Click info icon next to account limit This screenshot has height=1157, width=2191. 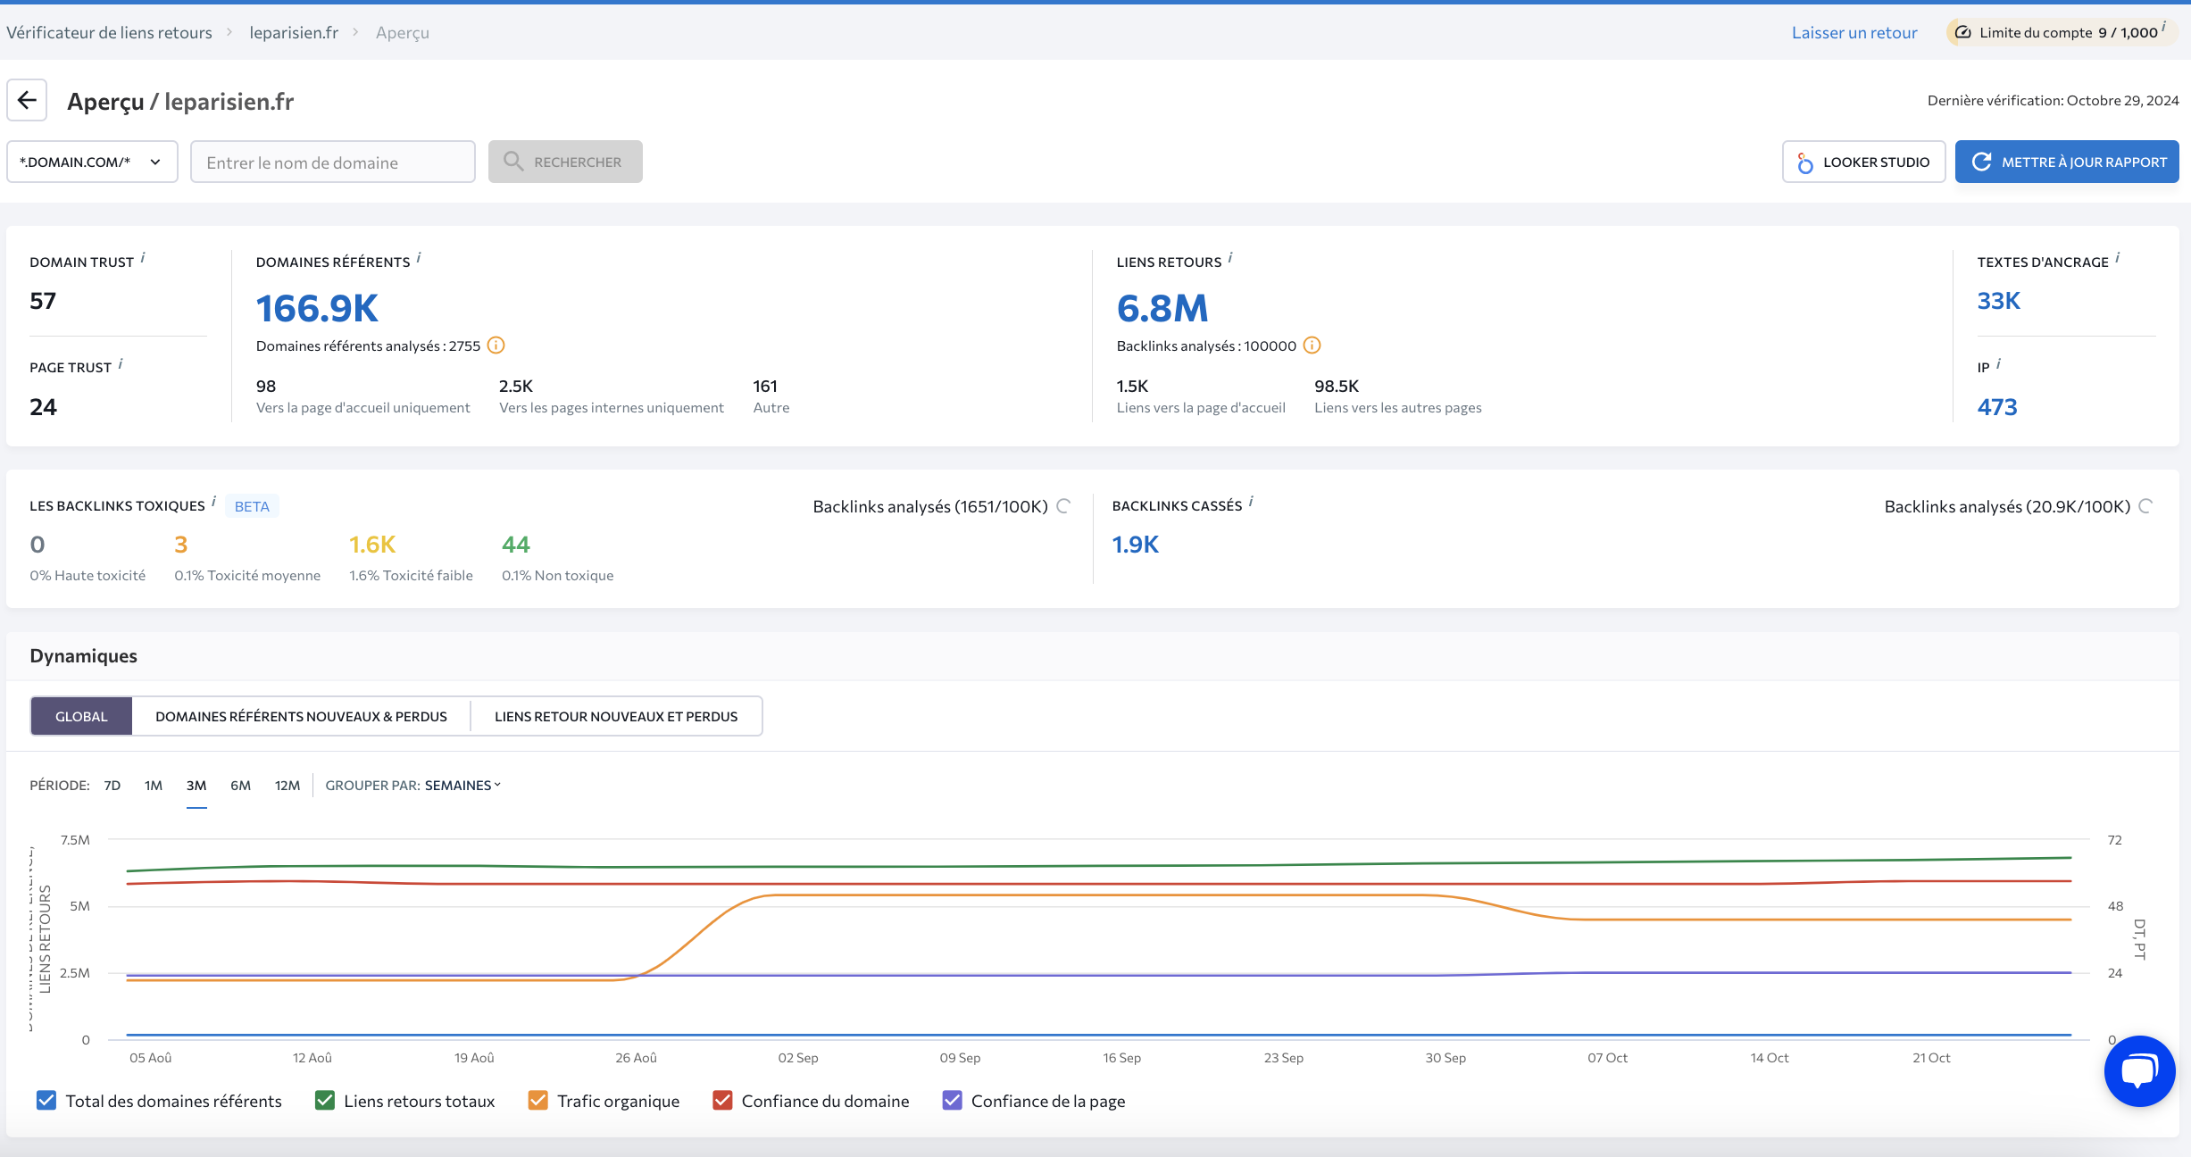pyautogui.click(x=2164, y=27)
